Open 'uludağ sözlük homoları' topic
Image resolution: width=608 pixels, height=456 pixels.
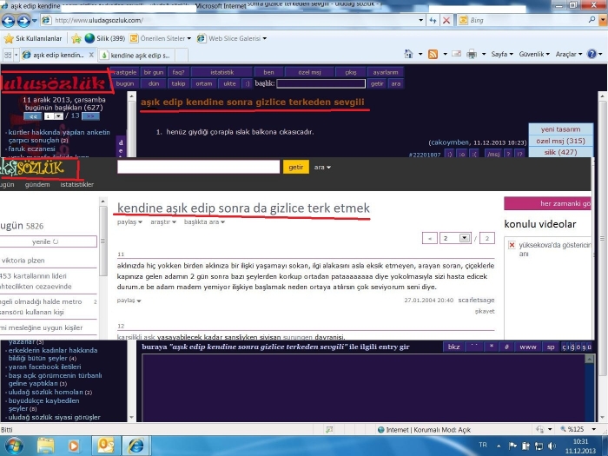pyautogui.click(x=46, y=393)
